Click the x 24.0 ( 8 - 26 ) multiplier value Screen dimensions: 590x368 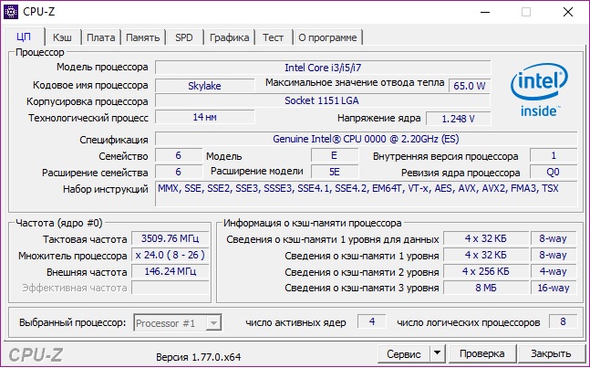coord(171,255)
